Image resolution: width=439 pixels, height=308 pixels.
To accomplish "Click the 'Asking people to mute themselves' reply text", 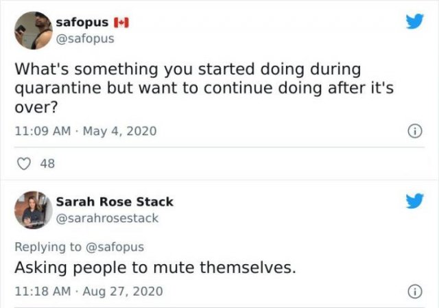I will click(156, 268).
